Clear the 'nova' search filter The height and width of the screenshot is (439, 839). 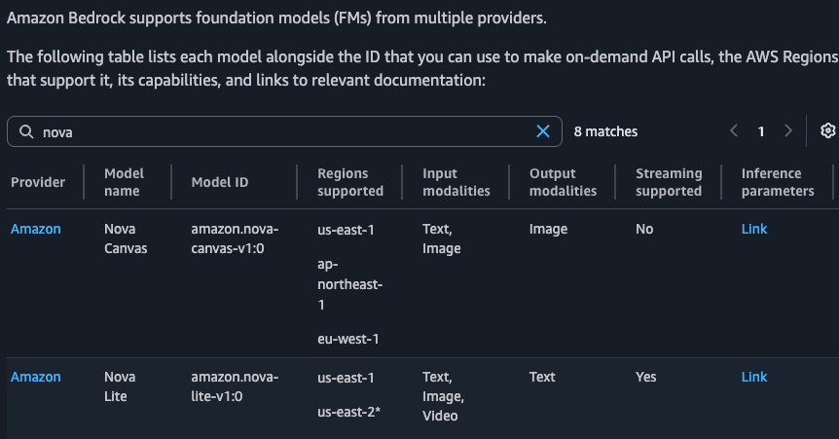pyautogui.click(x=543, y=131)
